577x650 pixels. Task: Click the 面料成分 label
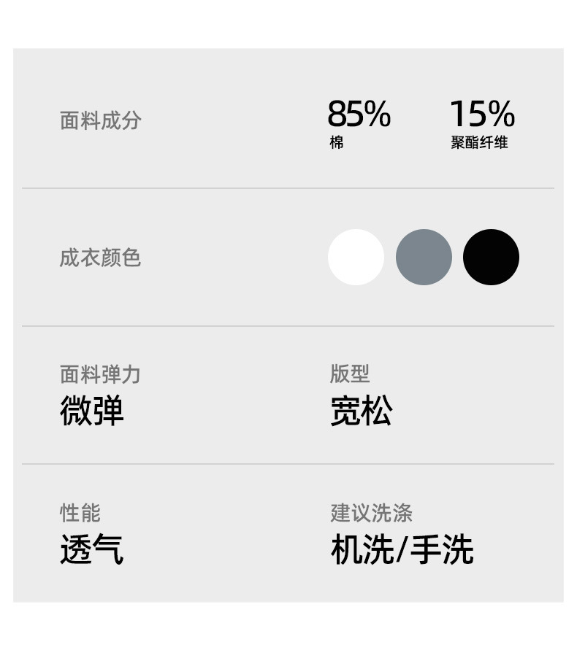[100, 120]
